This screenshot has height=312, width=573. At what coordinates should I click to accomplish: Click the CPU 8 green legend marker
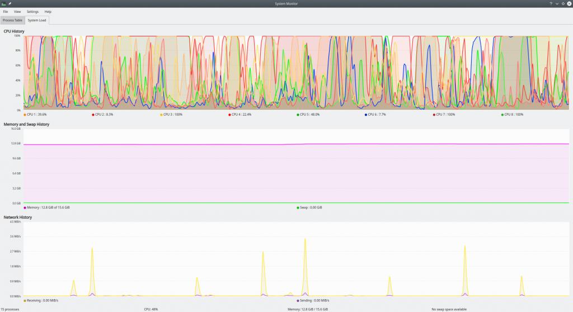click(502, 115)
